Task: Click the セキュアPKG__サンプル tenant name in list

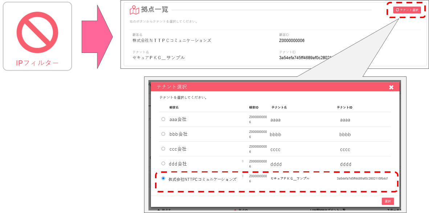Action: pos(290,178)
